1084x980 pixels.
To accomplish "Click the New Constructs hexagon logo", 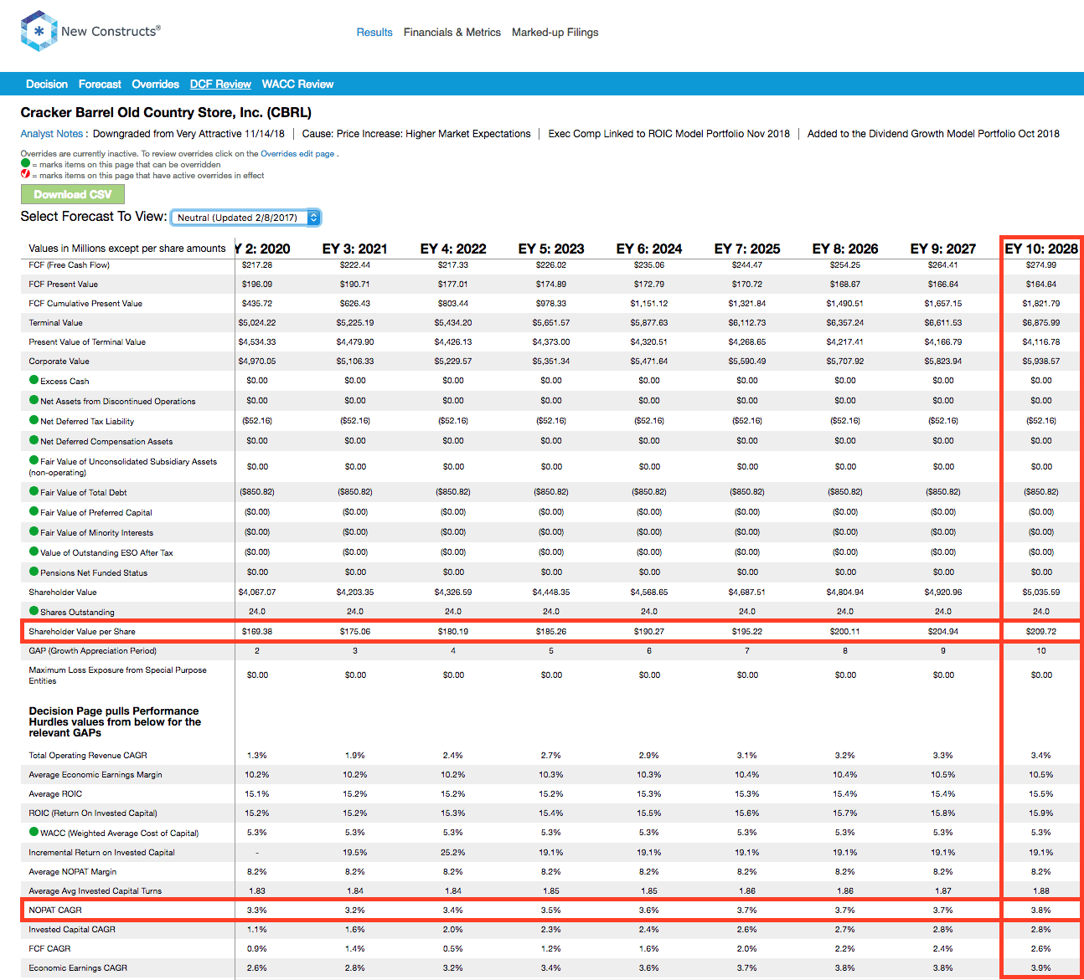I will (39, 32).
